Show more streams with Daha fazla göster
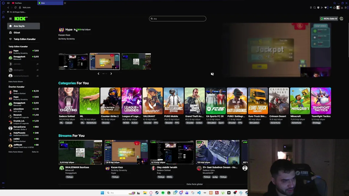Image resolution: width=349 pixels, height=196 pixels. (195, 184)
